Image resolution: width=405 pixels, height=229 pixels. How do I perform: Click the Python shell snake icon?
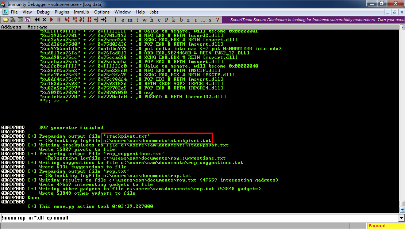tap(13, 20)
